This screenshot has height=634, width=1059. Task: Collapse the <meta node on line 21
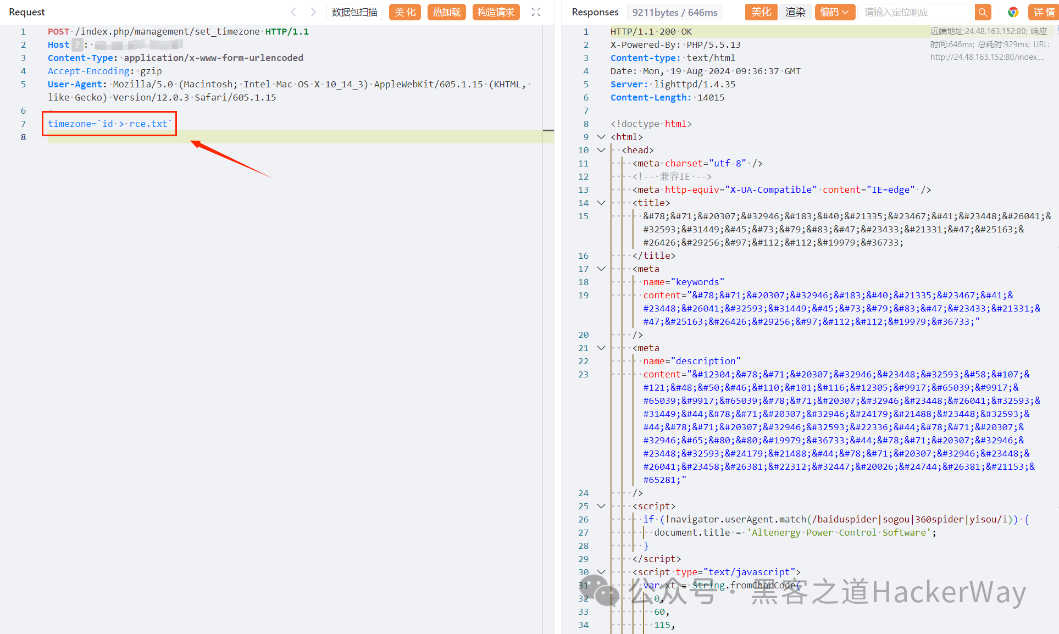601,348
